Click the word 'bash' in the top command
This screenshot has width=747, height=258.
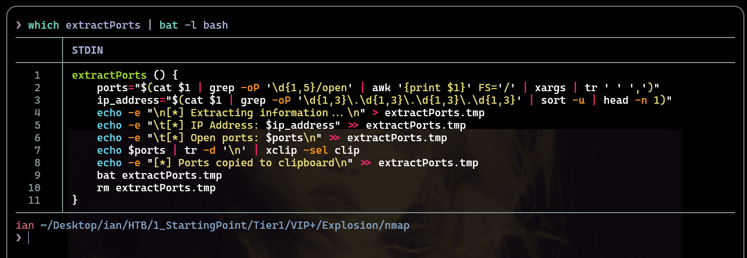pyautogui.click(x=216, y=25)
